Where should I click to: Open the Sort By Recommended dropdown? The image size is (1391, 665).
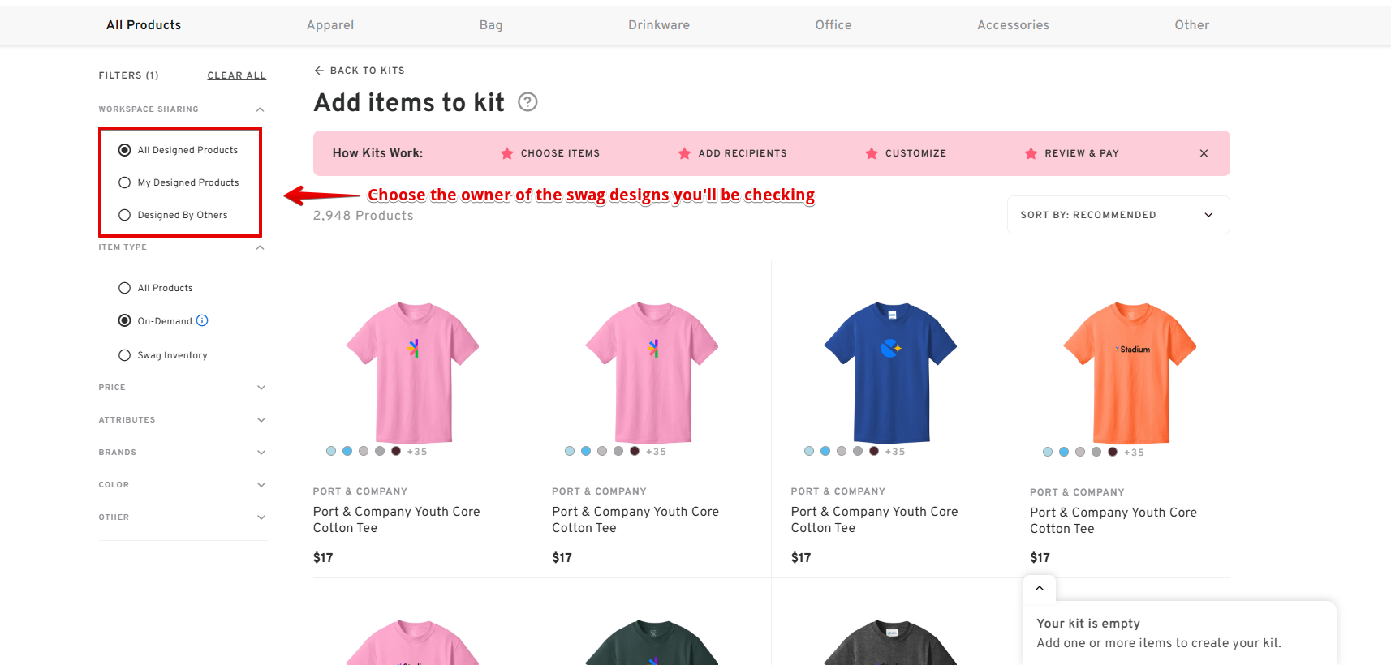click(1118, 215)
